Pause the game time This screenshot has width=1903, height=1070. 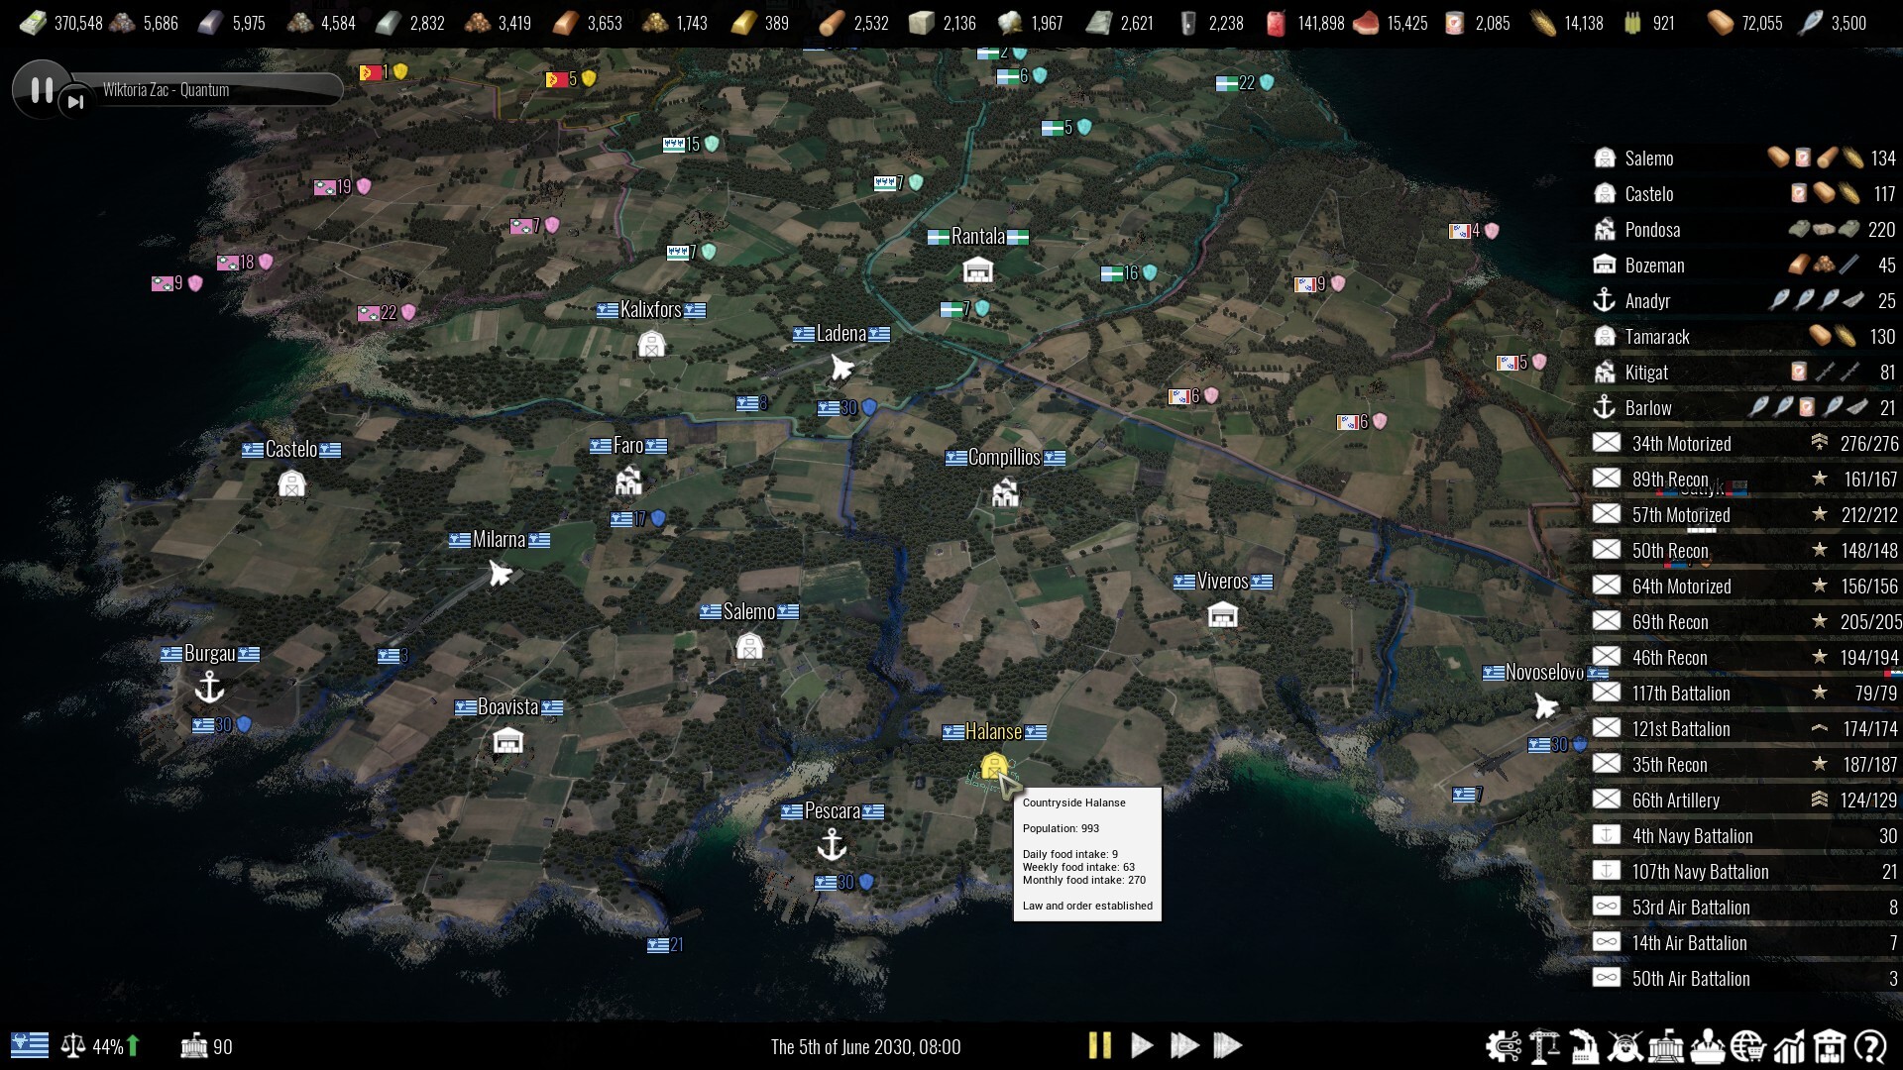(x=1099, y=1045)
